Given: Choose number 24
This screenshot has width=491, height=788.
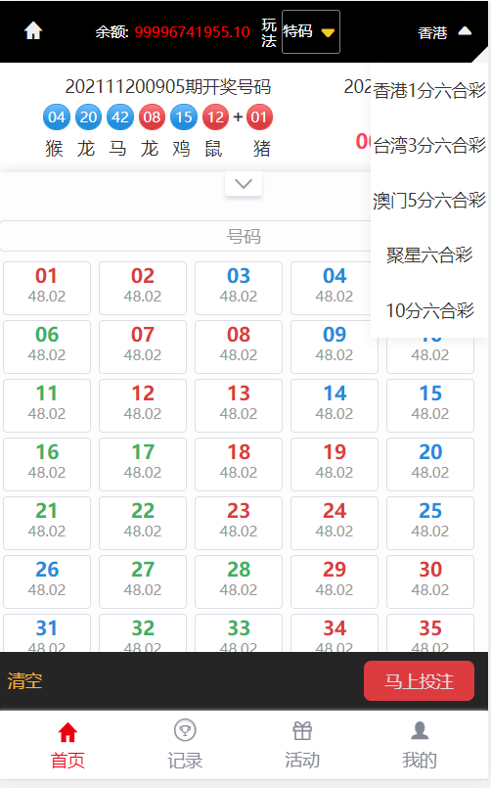Looking at the screenshot, I should point(335,523).
